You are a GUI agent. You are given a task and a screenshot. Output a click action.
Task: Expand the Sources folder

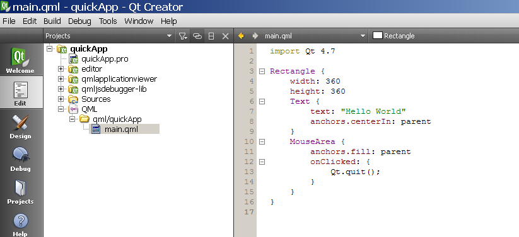coord(61,99)
